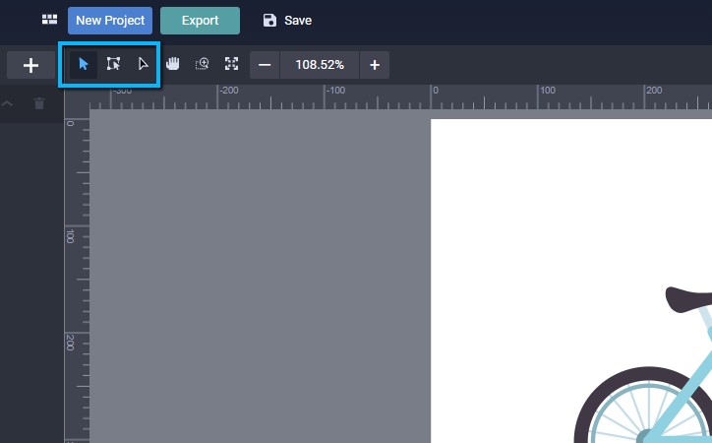Zoom in with the plus button

pos(375,65)
